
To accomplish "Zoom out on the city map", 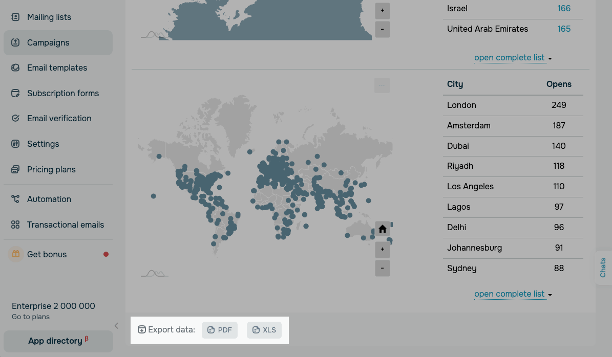I will pos(383,268).
